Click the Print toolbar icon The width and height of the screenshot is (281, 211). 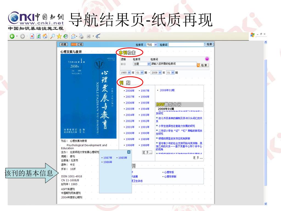[x=81, y=37]
